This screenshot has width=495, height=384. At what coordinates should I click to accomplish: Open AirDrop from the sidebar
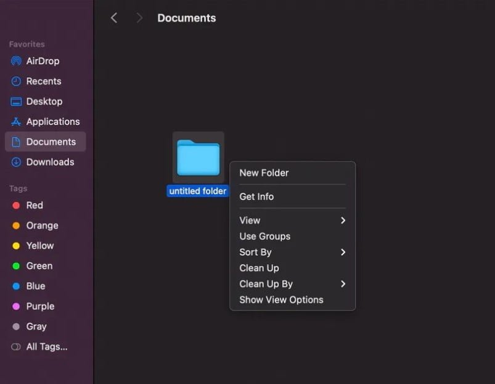click(43, 61)
